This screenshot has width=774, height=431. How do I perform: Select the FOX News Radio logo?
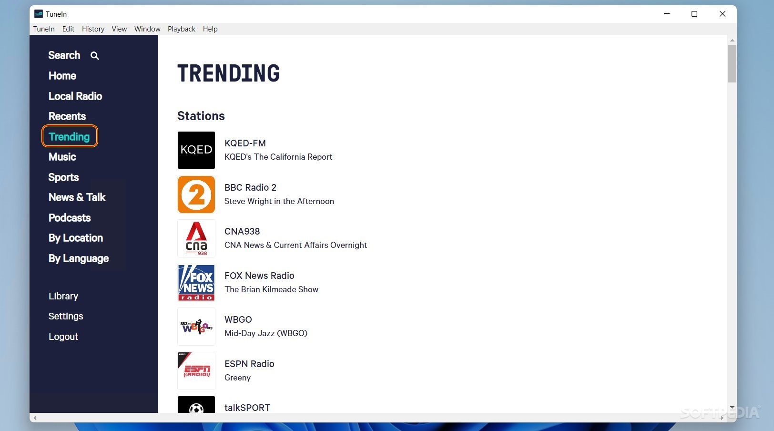point(196,283)
